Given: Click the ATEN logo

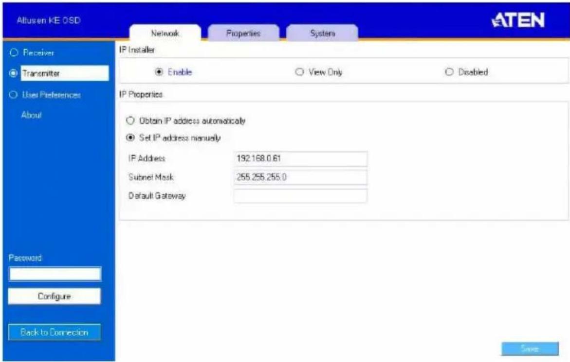Looking at the screenshot, I should tap(518, 20).
